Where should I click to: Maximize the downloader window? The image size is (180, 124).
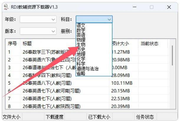point(152,7)
